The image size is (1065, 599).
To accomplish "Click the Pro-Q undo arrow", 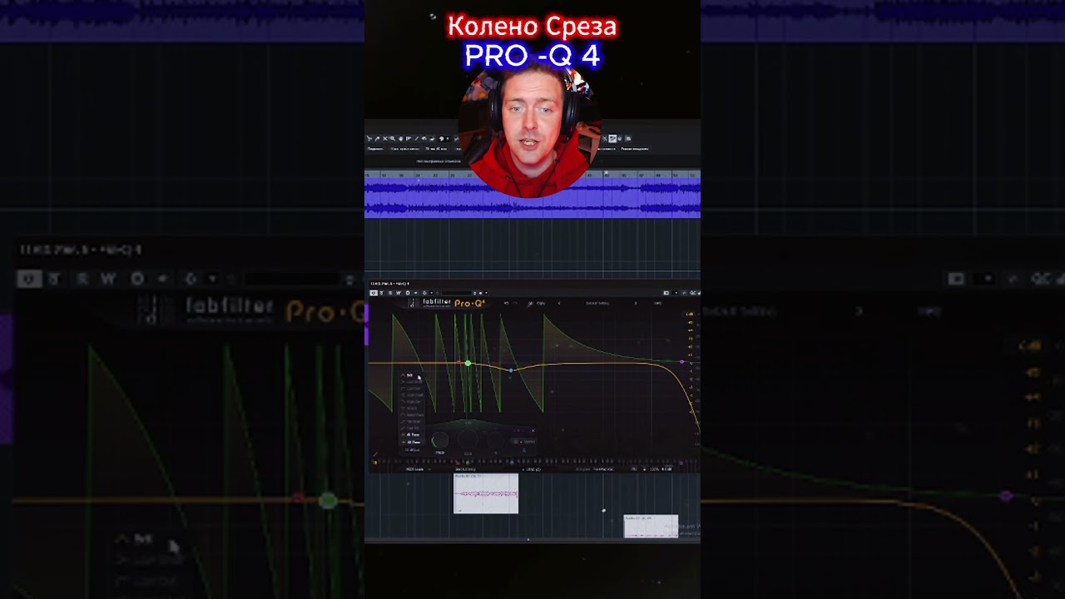I will [506, 303].
